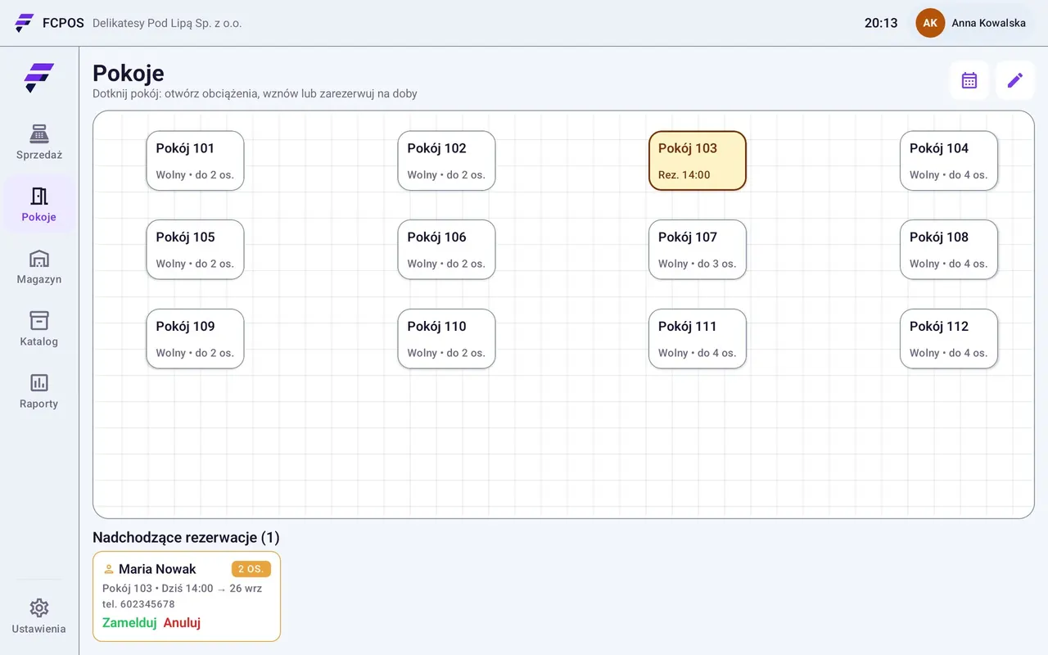The image size is (1048, 655).
Task: Open Katalog in the sidebar
Action: 39,329
